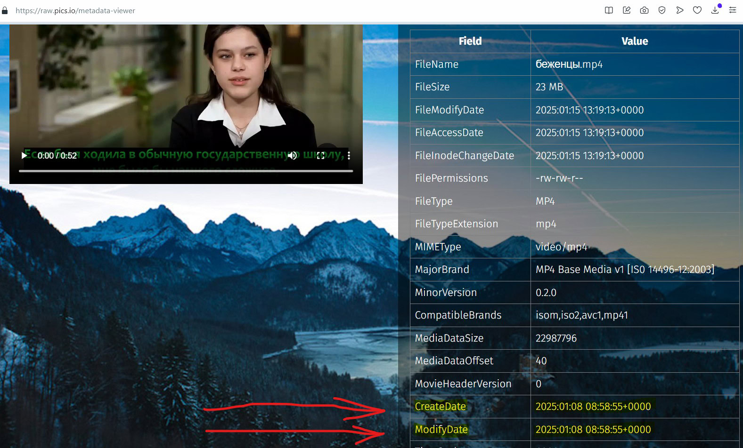Viewport: 743px width, 448px height.
Task: Select the FileAccessDate field cell
Action: pos(470,133)
